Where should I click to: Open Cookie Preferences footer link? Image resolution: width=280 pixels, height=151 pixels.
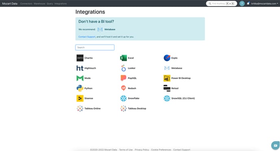[161, 149]
